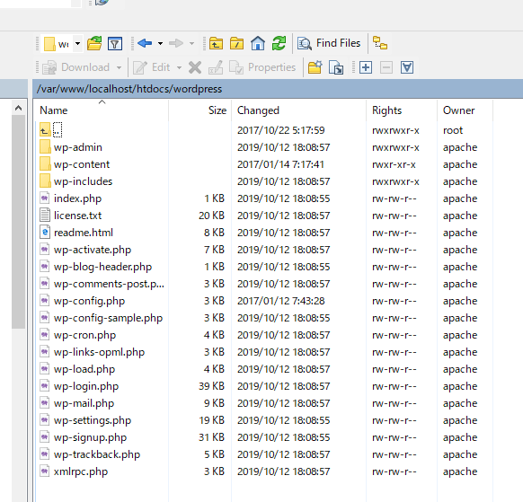Sort by the Rights column header

402,110
